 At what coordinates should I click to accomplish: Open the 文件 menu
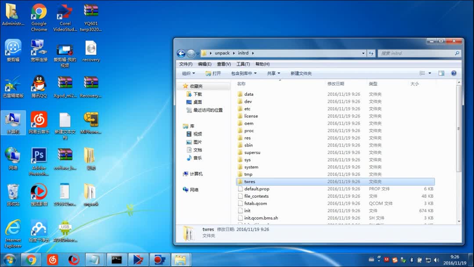[x=187, y=64]
